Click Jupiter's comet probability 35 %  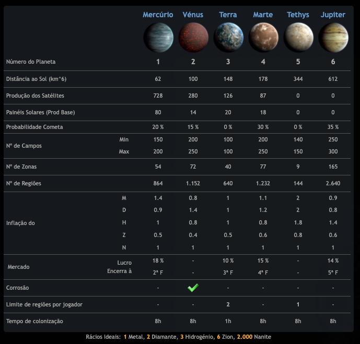[333, 127]
